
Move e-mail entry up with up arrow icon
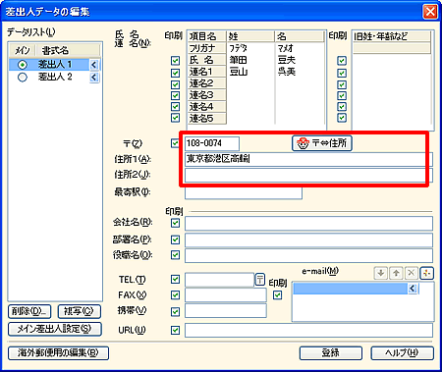(x=396, y=273)
